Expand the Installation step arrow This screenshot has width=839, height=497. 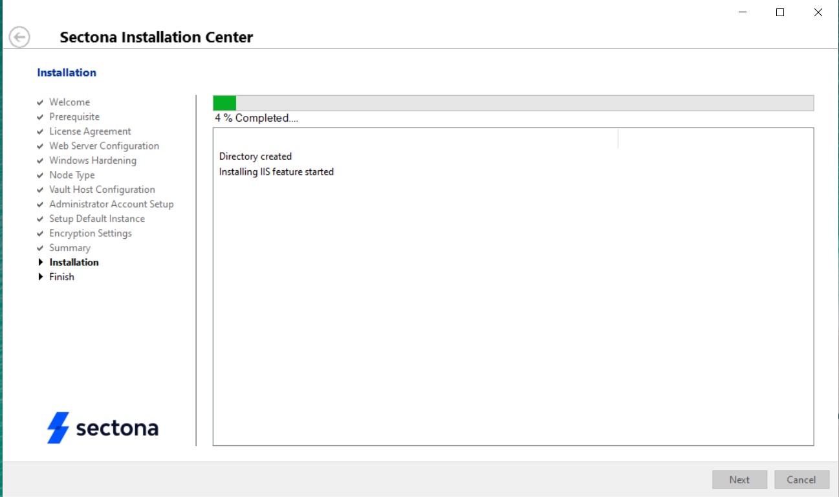40,262
